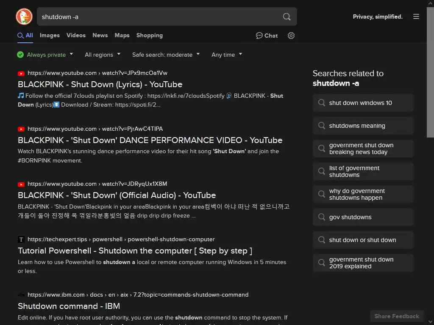
Task: Expand the Any time filter
Action: tap(227, 55)
